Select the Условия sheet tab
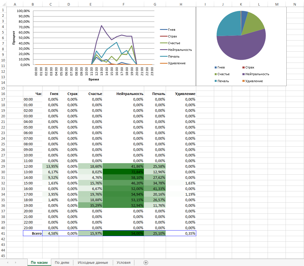The width and height of the screenshot is (304, 266). (123, 263)
